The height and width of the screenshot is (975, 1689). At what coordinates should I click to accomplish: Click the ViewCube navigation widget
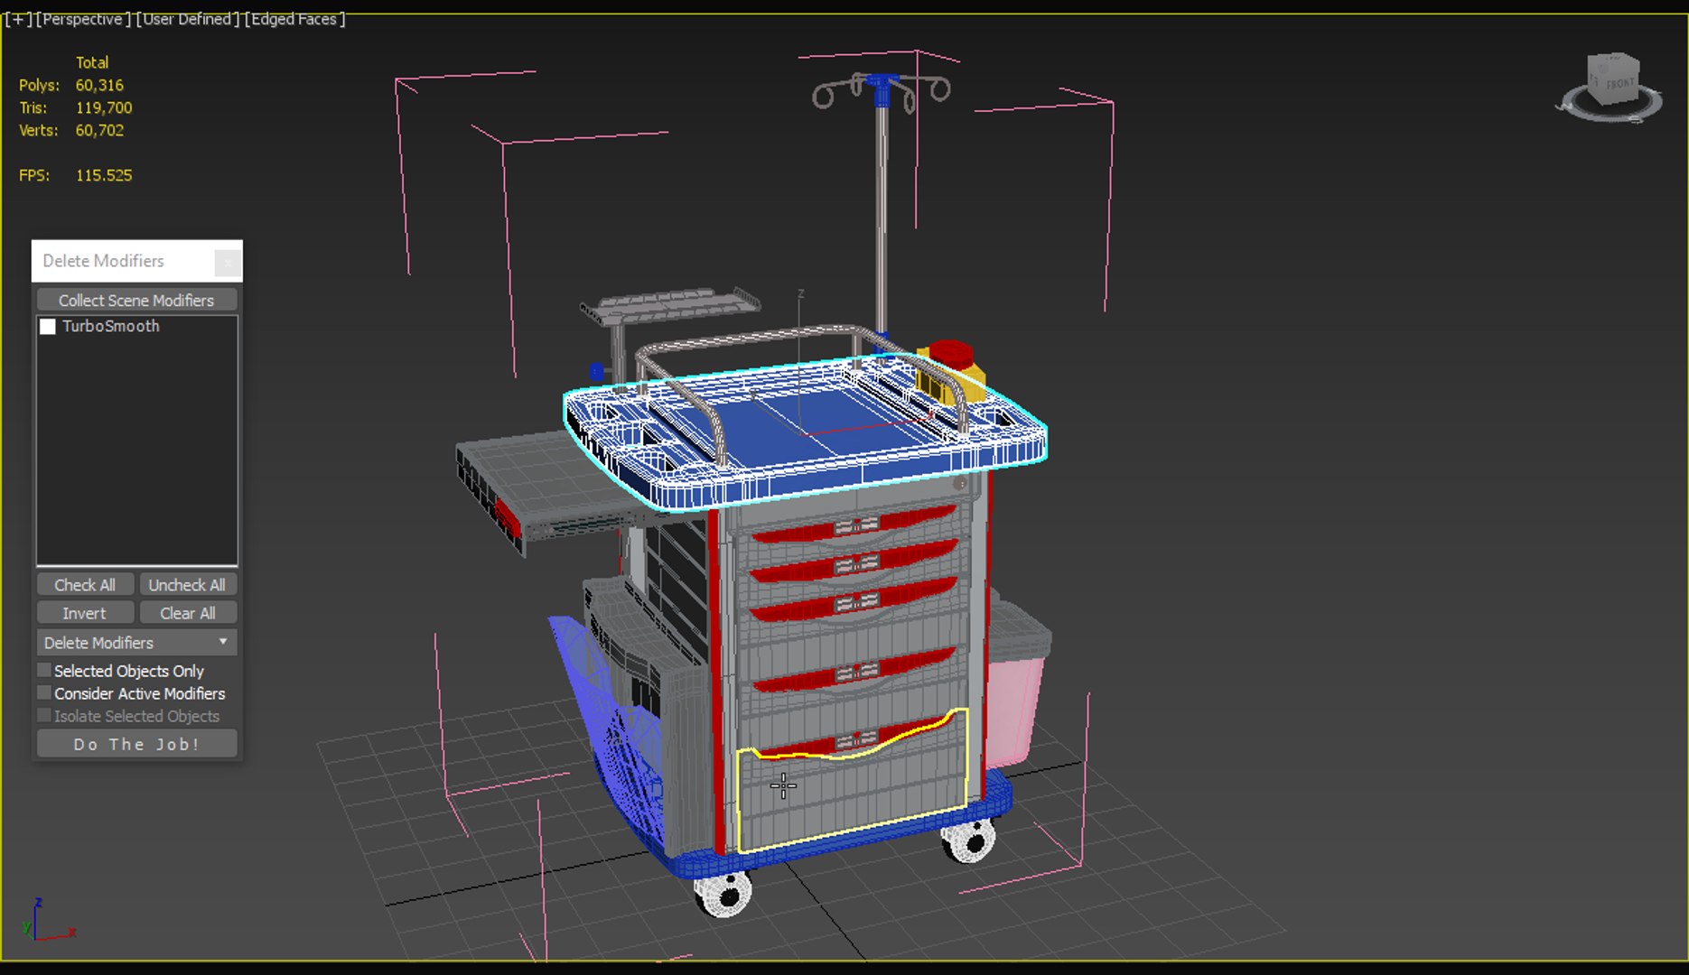click(x=1610, y=87)
